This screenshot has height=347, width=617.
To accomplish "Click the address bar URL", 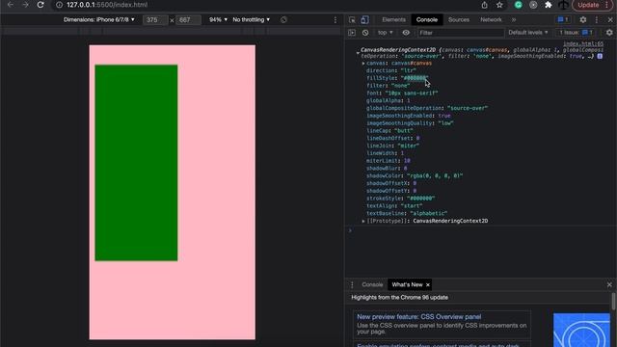I will (x=107, y=5).
